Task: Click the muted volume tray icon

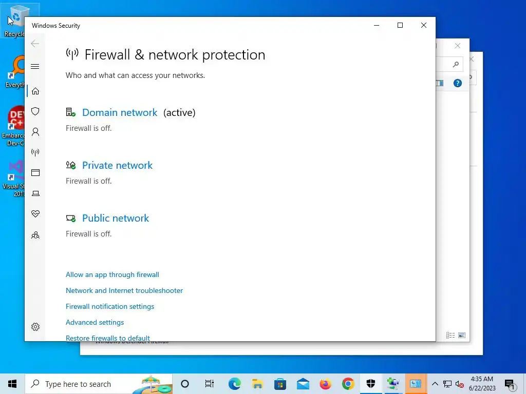Action: point(460,384)
